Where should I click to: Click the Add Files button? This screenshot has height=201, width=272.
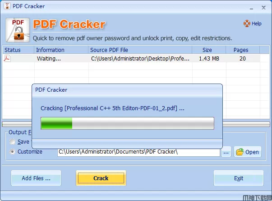point(36,178)
